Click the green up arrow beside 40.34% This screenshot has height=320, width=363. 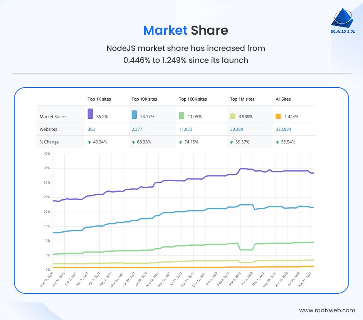tap(89, 142)
